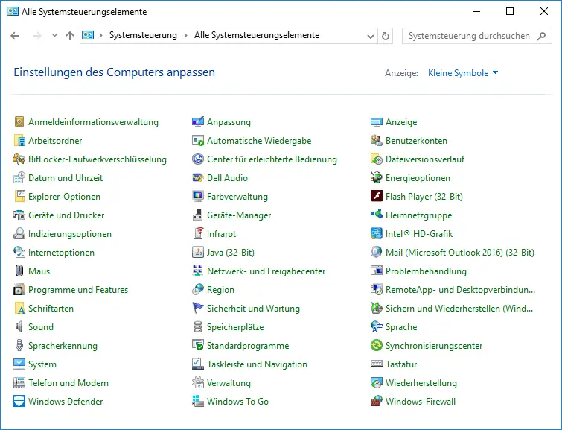This screenshot has height=430, width=562.
Task: Open the Indizierungsoptionen link
Action: [x=70, y=234]
